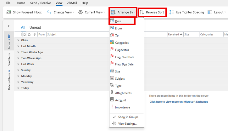Open the ZixMail tab
This screenshot has height=131, width=228.
tap(72, 3)
